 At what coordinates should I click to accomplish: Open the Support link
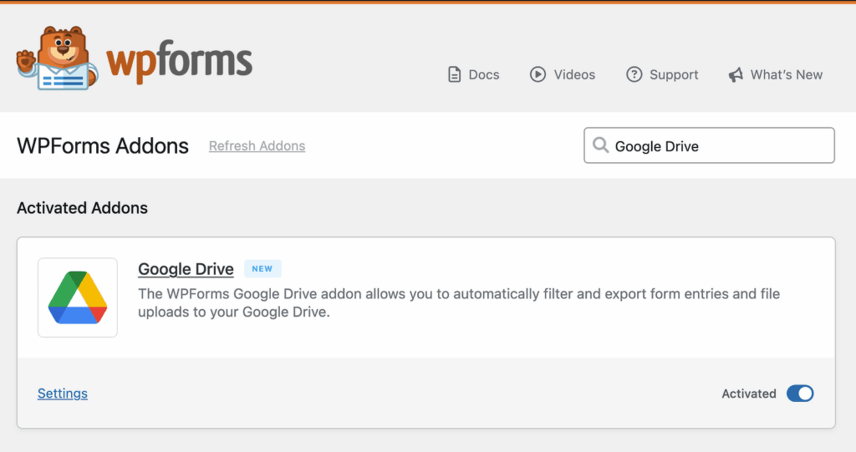(x=674, y=75)
